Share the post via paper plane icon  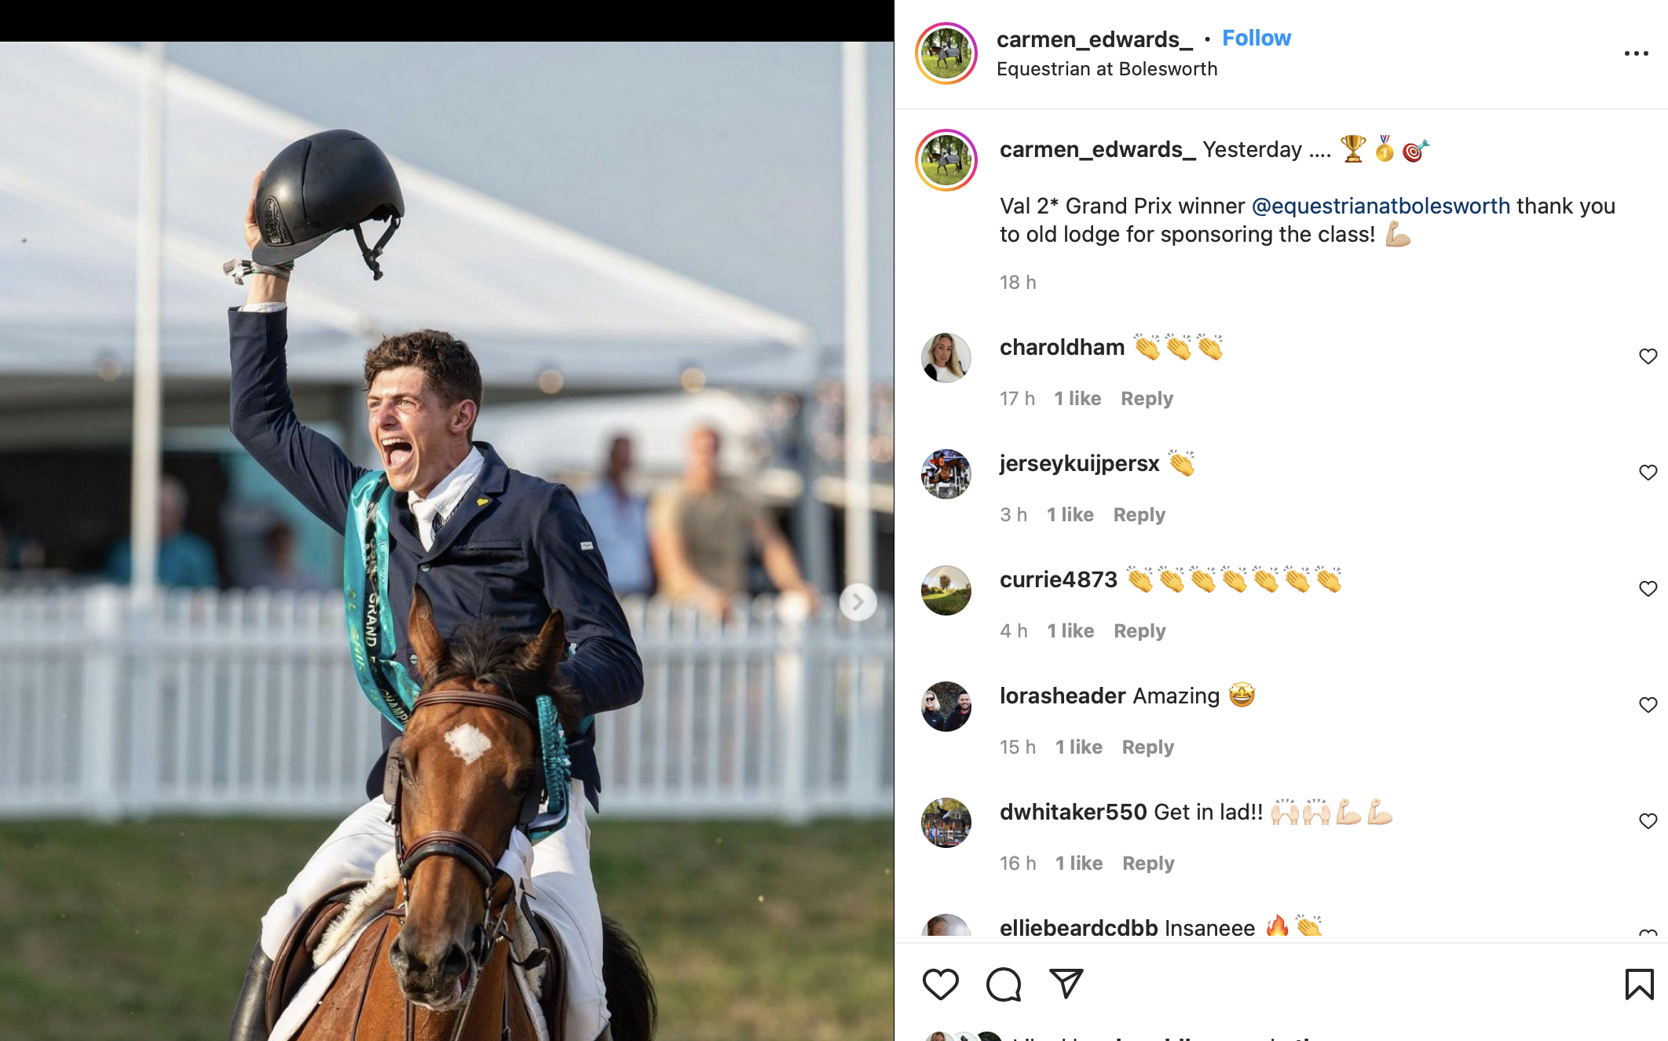1066,984
